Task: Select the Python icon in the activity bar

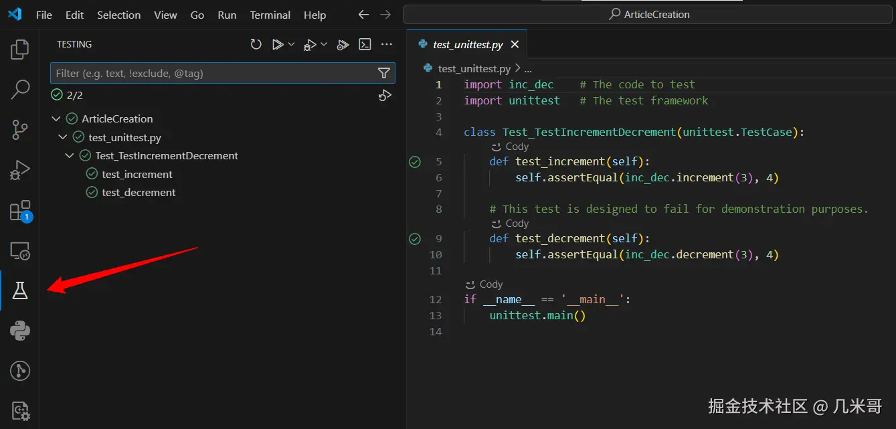Action: pyautogui.click(x=19, y=330)
